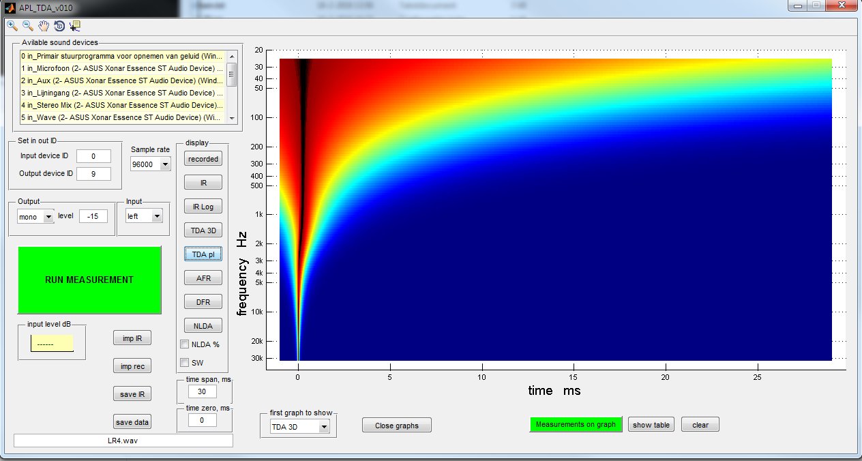
Task: Select device 0 in_Primair stuurprogramma
Action: (x=123, y=56)
